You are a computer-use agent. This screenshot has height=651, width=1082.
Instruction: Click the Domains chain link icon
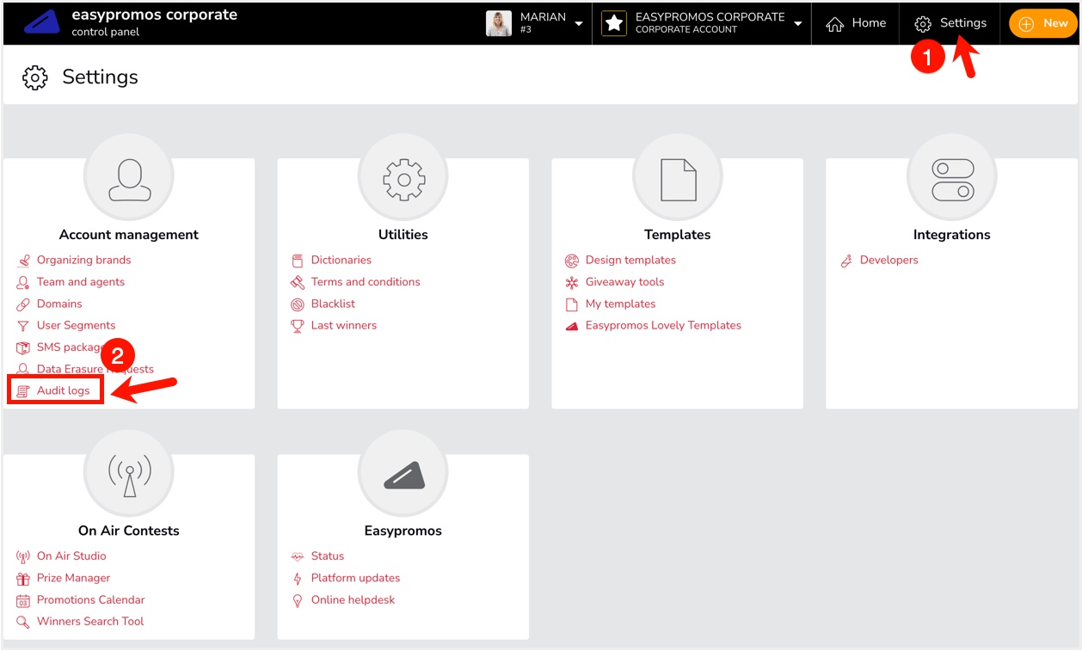coord(23,304)
